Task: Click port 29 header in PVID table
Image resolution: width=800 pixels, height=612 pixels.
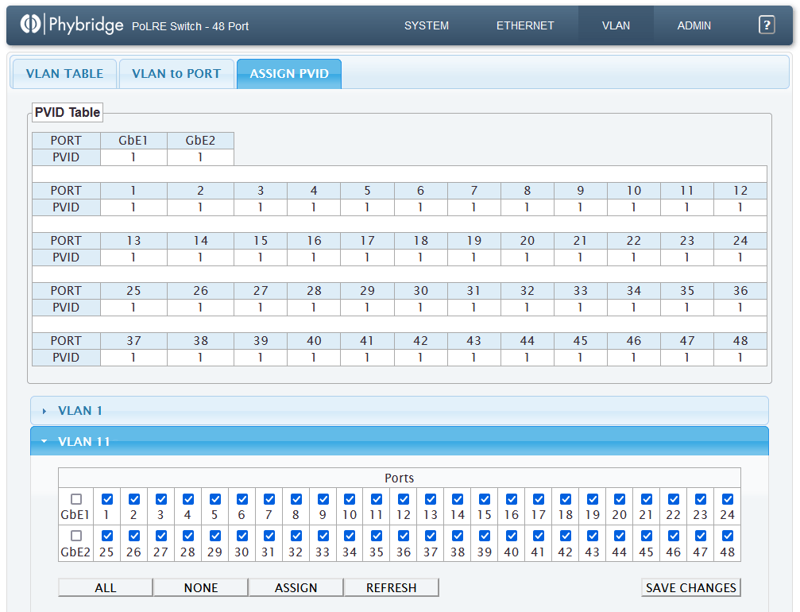Action: (x=367, y=290)
